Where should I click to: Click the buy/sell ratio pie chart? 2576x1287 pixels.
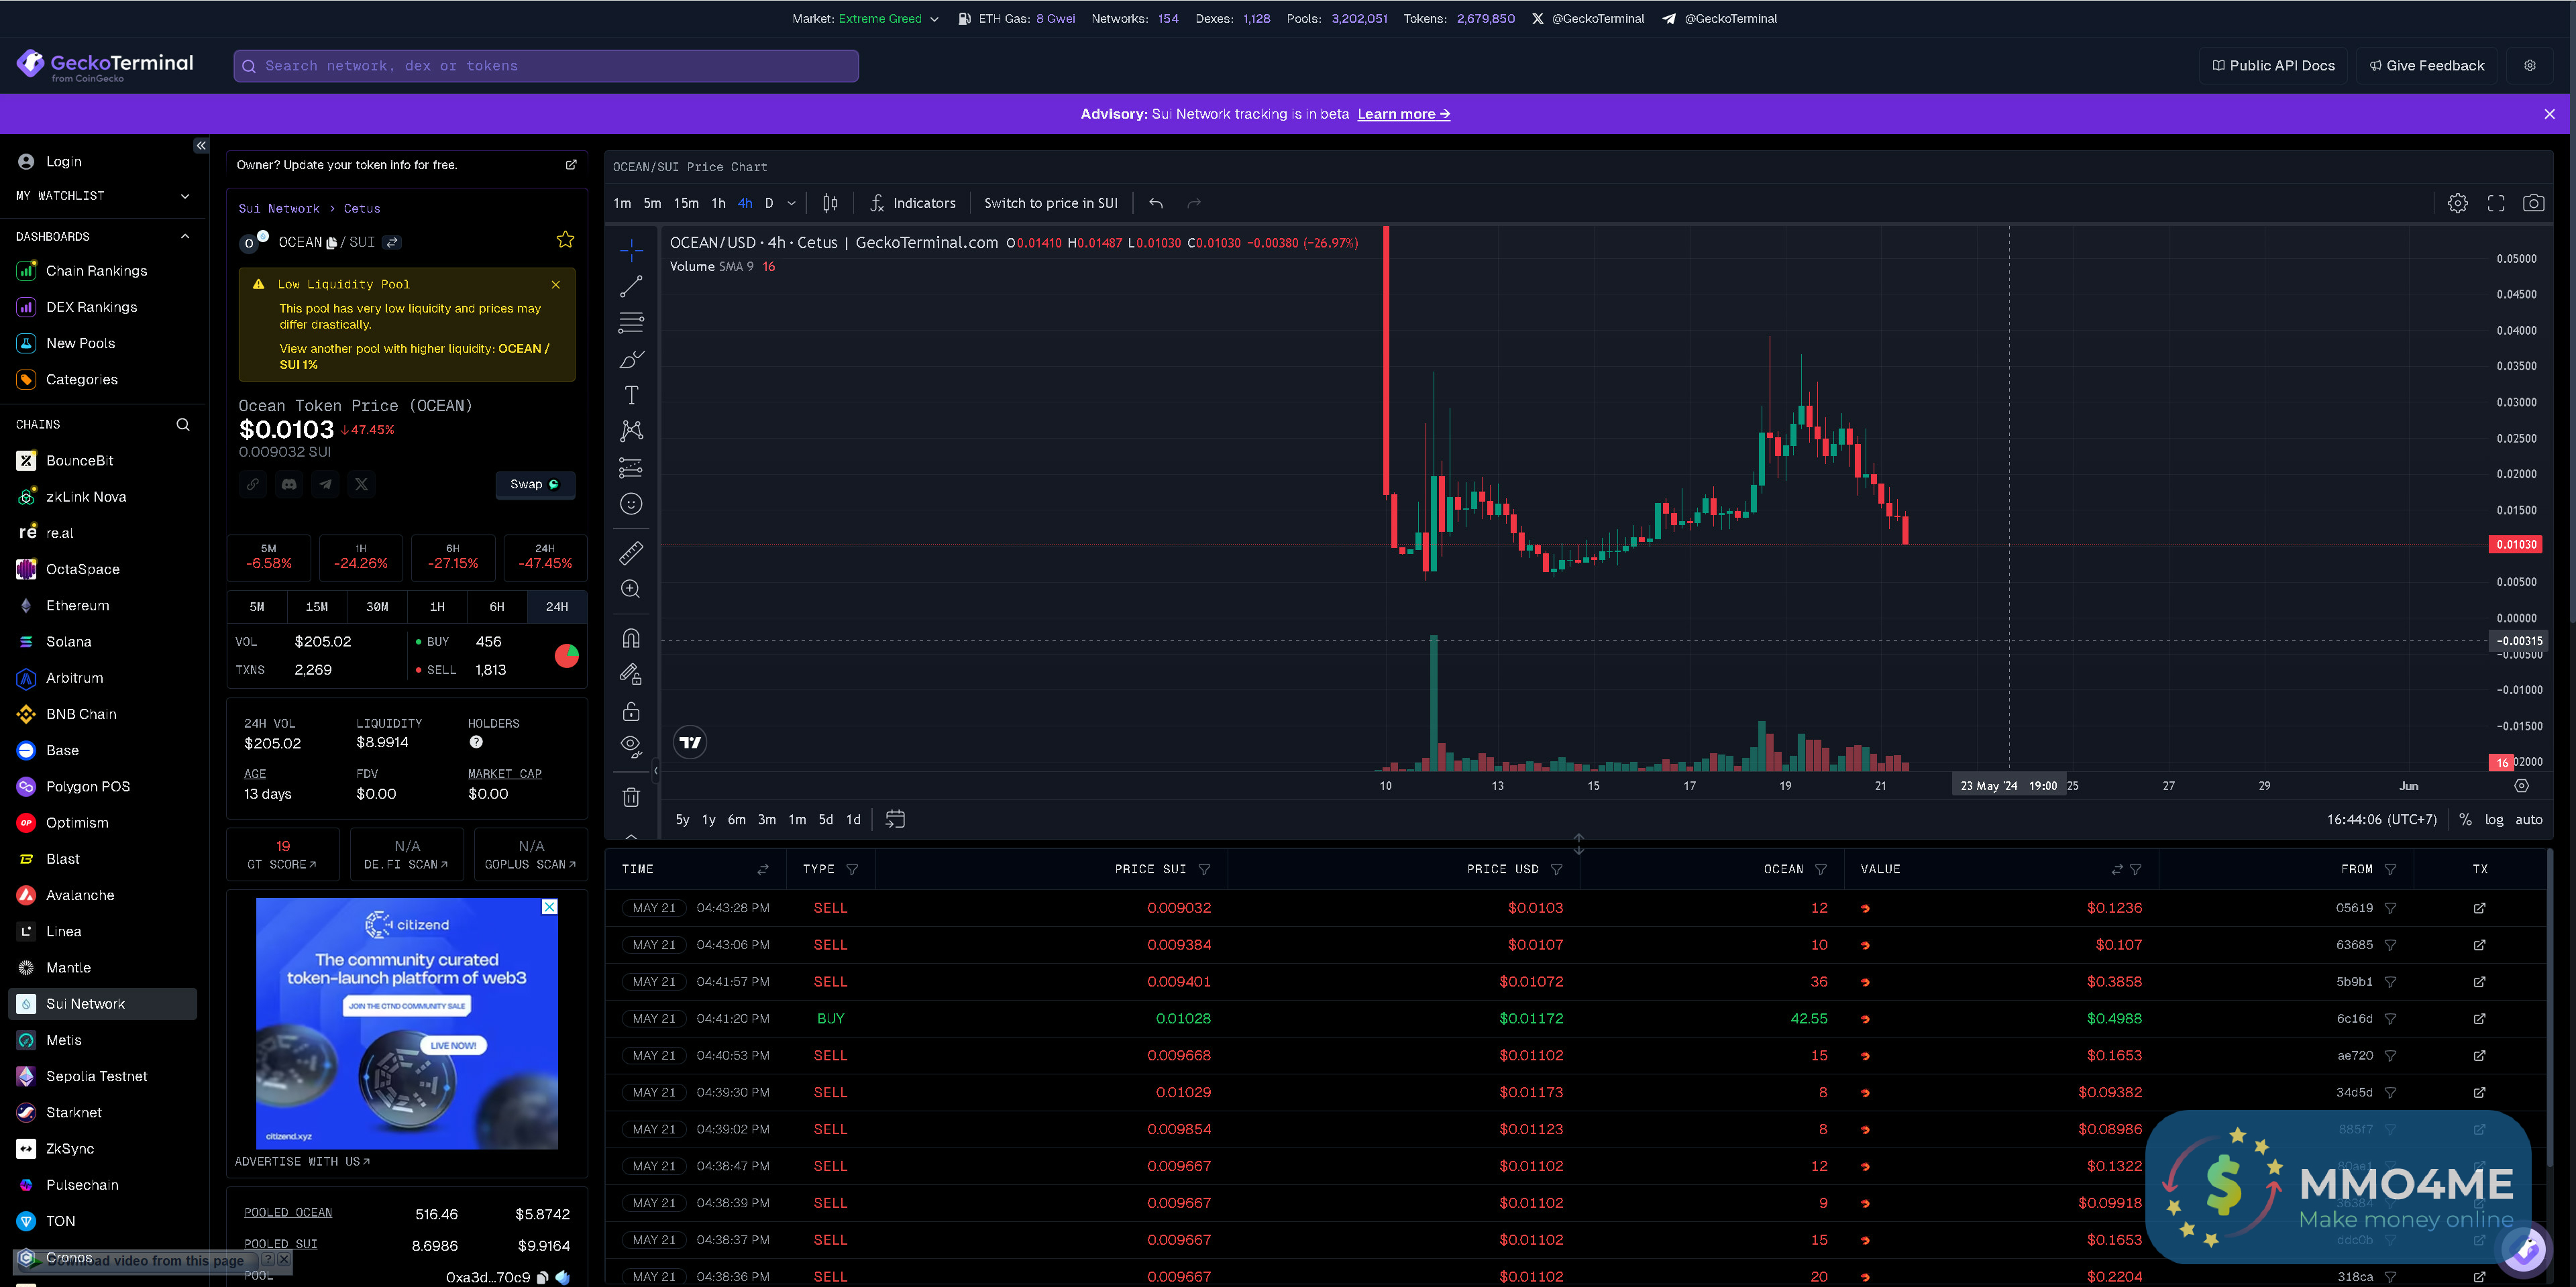click(567, 656)
